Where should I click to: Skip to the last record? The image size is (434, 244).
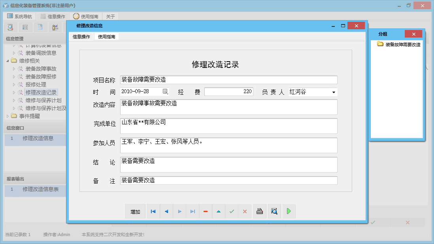192,212
